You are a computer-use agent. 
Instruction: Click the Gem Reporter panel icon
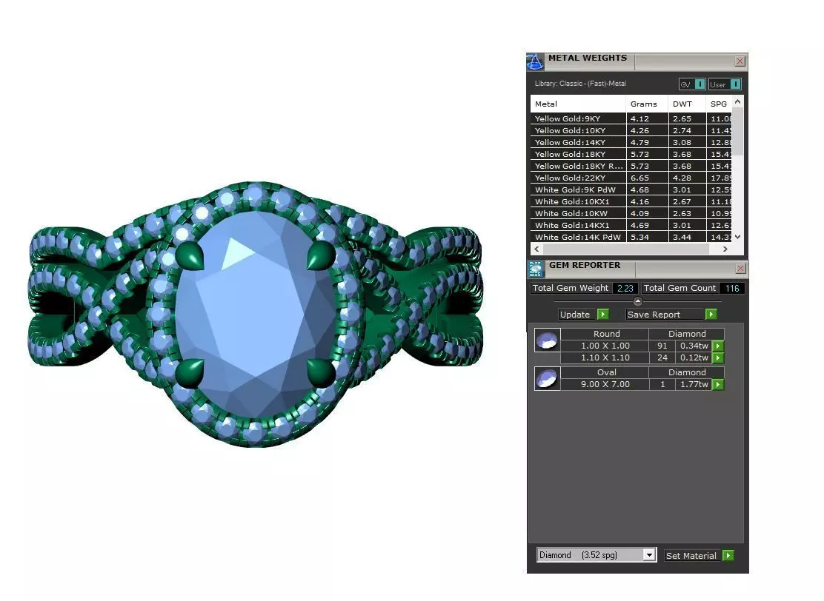pyautogui.click(x=536, y=269)
